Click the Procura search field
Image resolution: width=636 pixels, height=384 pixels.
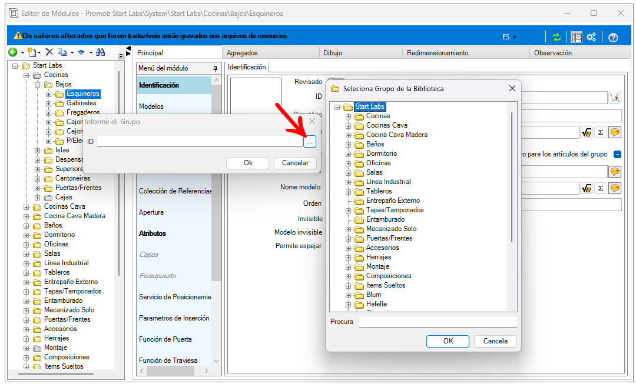(438, 322)
